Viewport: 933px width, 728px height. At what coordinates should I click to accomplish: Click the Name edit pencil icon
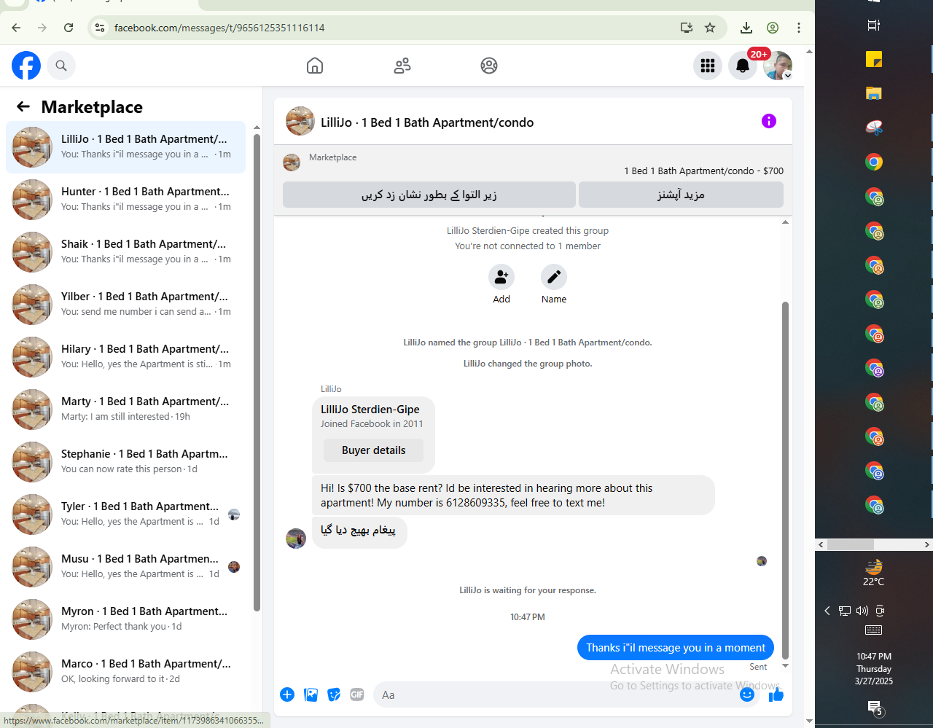(x=554, y=277)
